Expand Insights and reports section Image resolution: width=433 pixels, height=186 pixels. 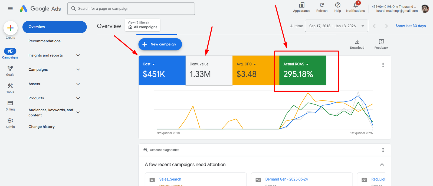coord(78,55)
